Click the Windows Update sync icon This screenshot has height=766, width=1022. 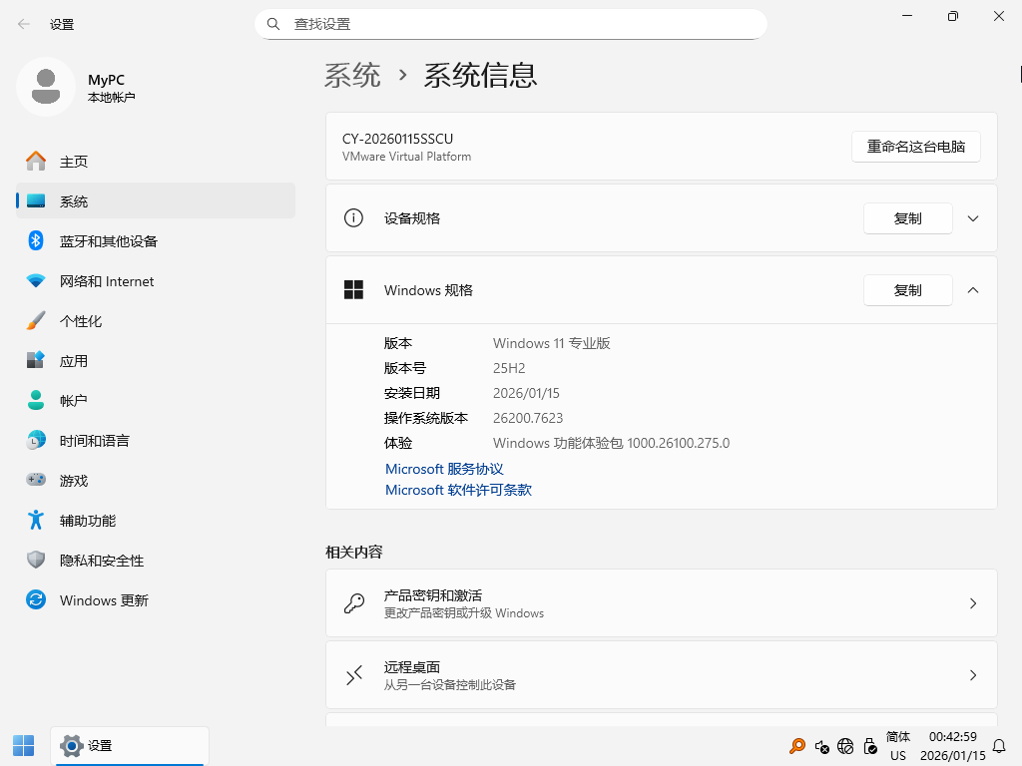(36, 600)
